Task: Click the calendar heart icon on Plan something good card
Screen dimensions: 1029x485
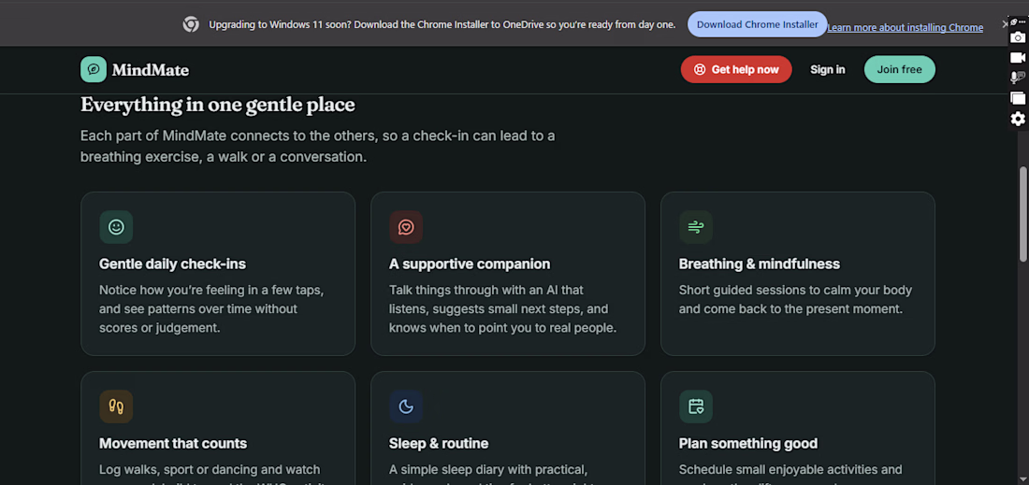Action: point(696,407)
